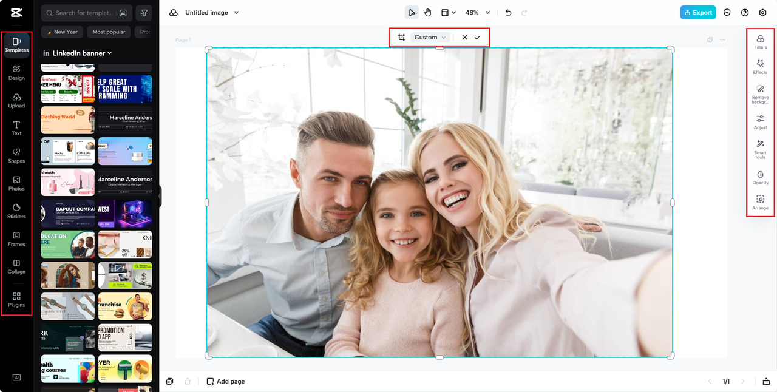
Task: Click the undo arrow
Action: point(508,13)
